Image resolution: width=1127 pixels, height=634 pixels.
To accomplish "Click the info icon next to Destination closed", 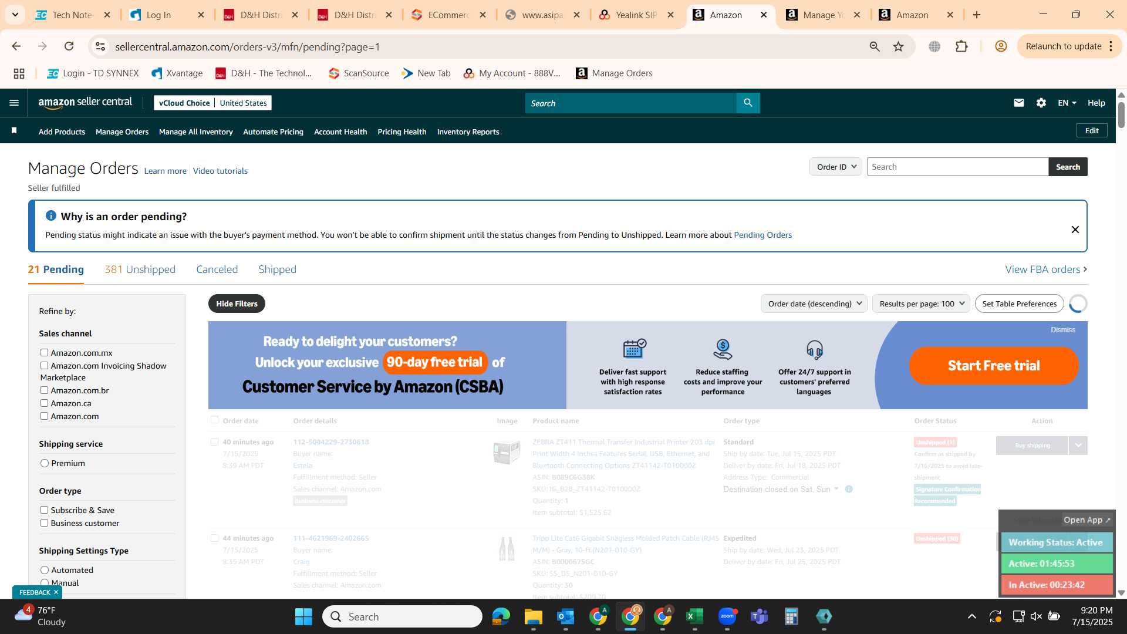I will tap(849, 489).
